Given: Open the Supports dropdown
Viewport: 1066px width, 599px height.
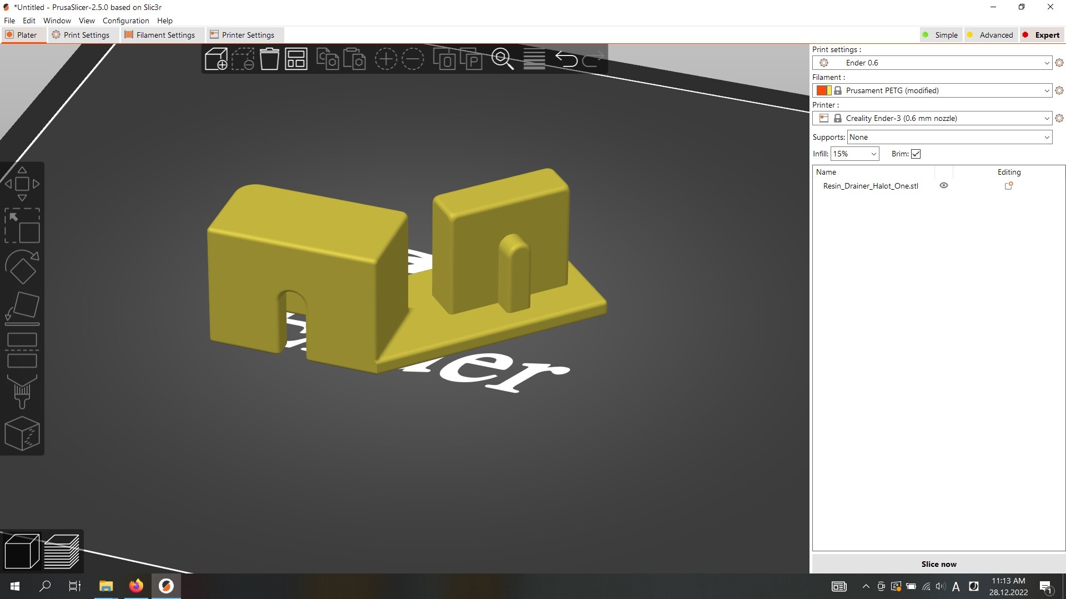Looking at the screenshot, I should (x=949, y=137).
